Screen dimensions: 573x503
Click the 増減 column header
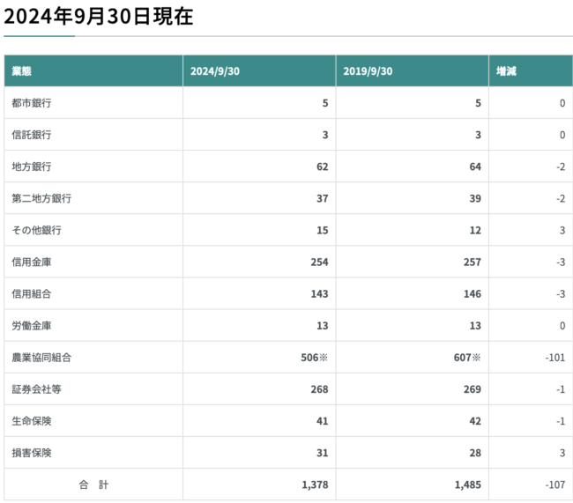tap(506, 70)
